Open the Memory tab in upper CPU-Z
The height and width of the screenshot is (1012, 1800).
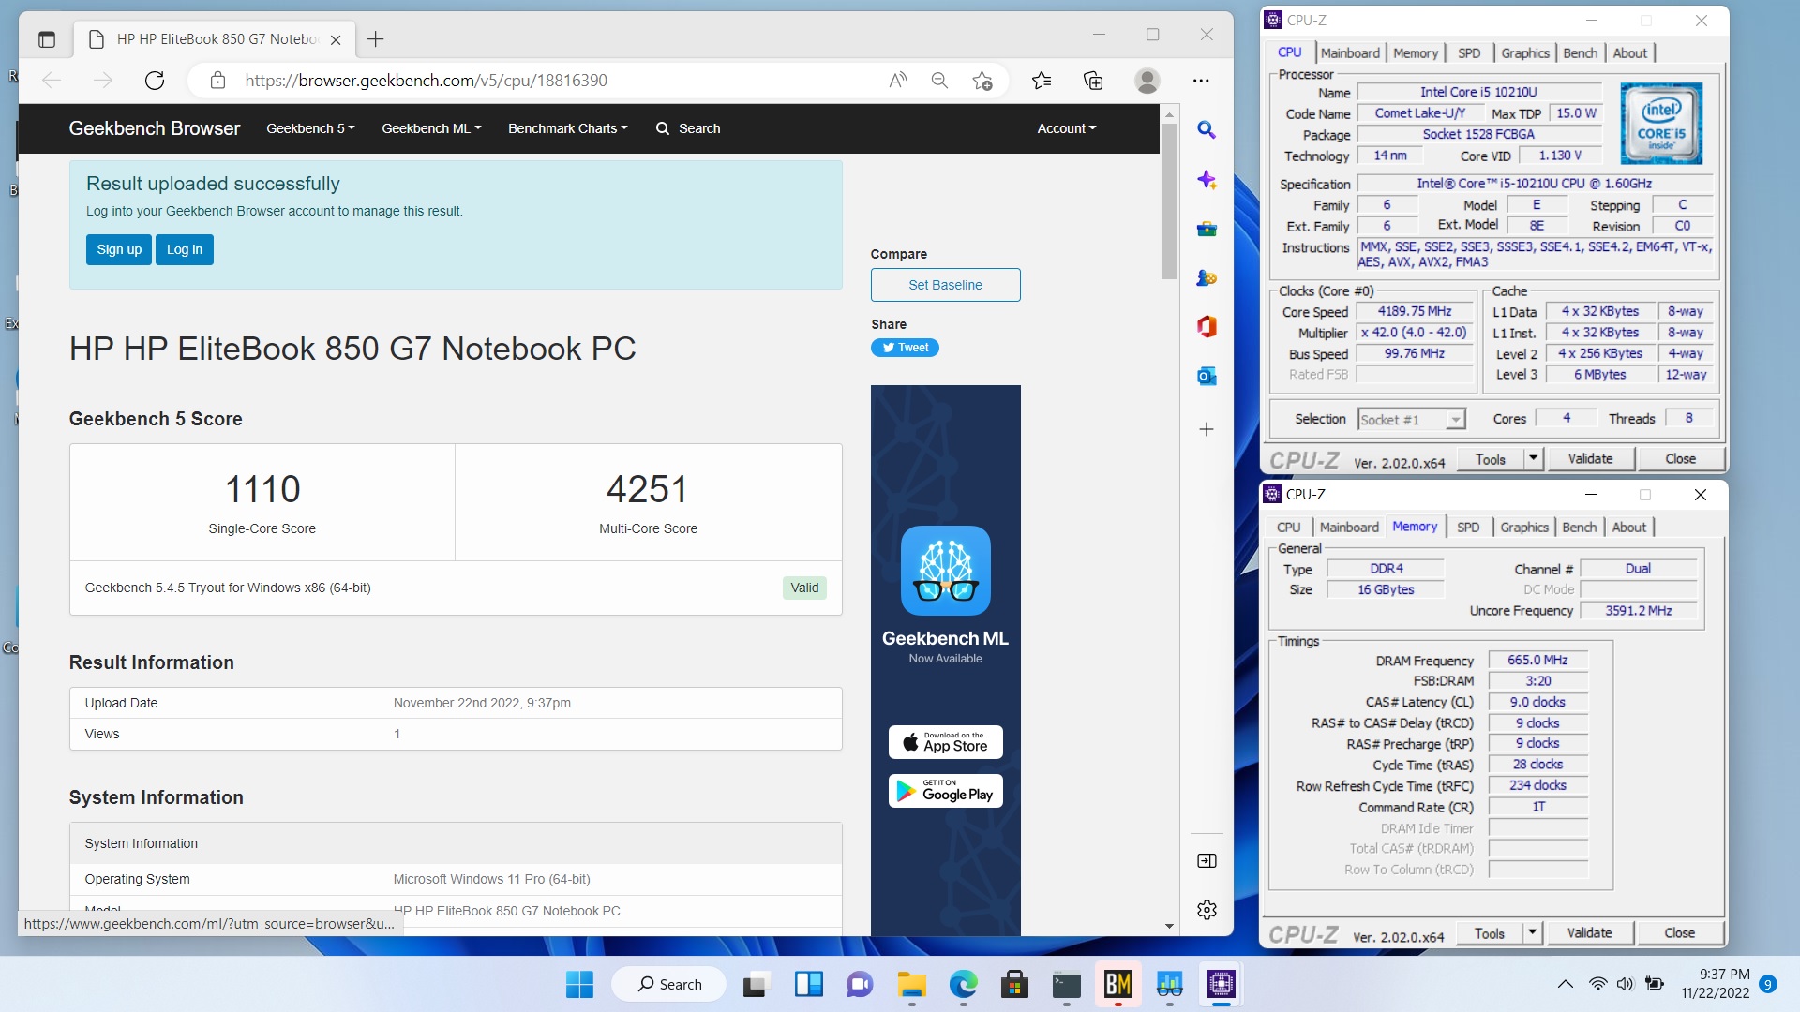1416,53
